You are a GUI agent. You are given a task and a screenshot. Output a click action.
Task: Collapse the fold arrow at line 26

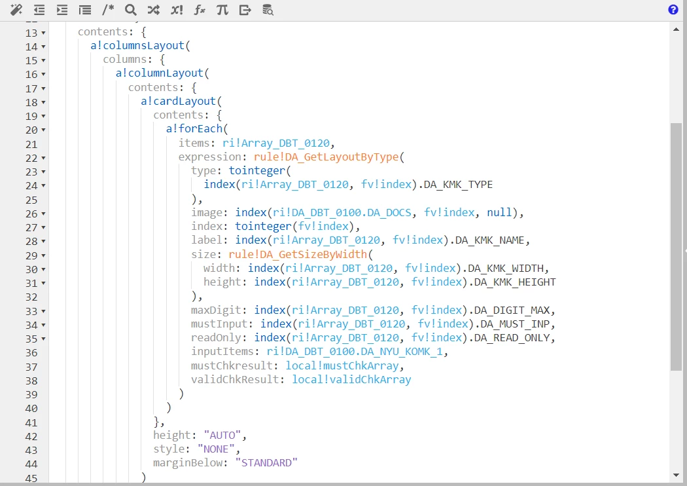coord(43,214)
